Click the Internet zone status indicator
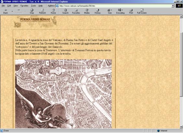Image resolution: width=183 pixels, height=133 pixels. [162, 131]
